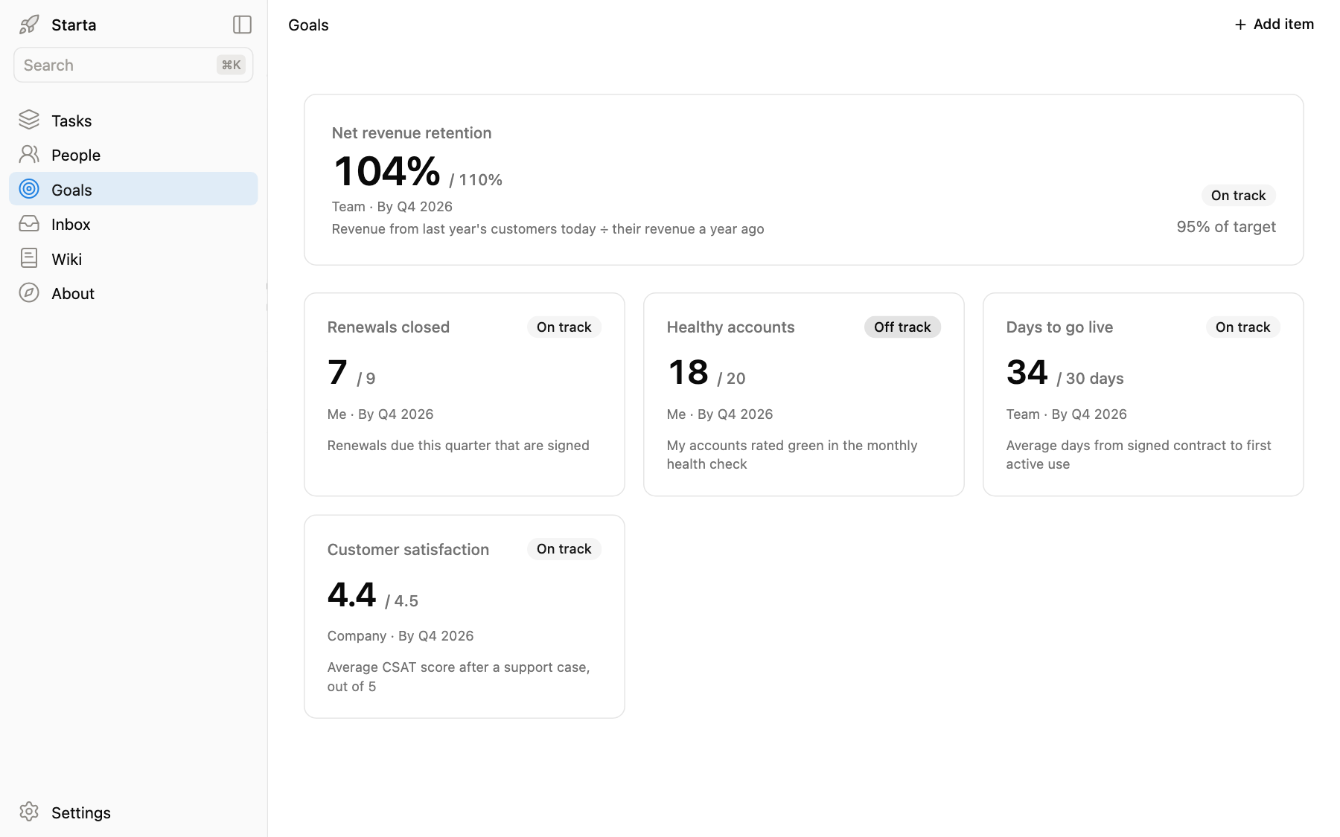Viewport: 1340px width, 837px height.
Task: Click the 104% value
Action: point(387,171)
